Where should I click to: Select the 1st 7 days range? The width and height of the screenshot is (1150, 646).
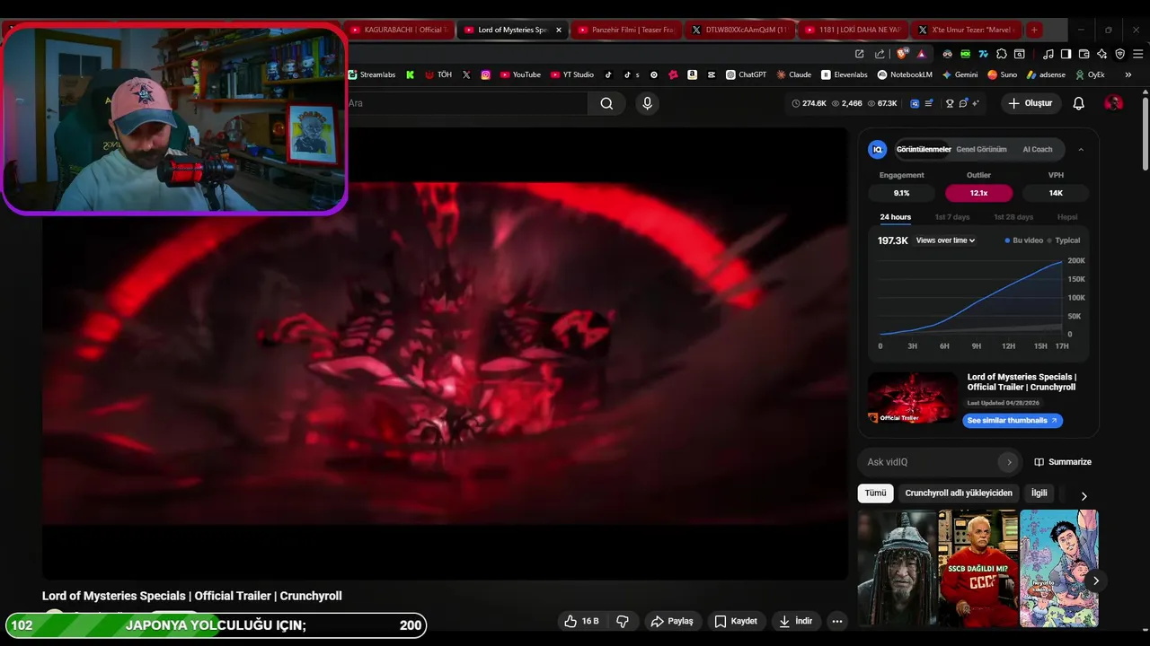point(951,217)
